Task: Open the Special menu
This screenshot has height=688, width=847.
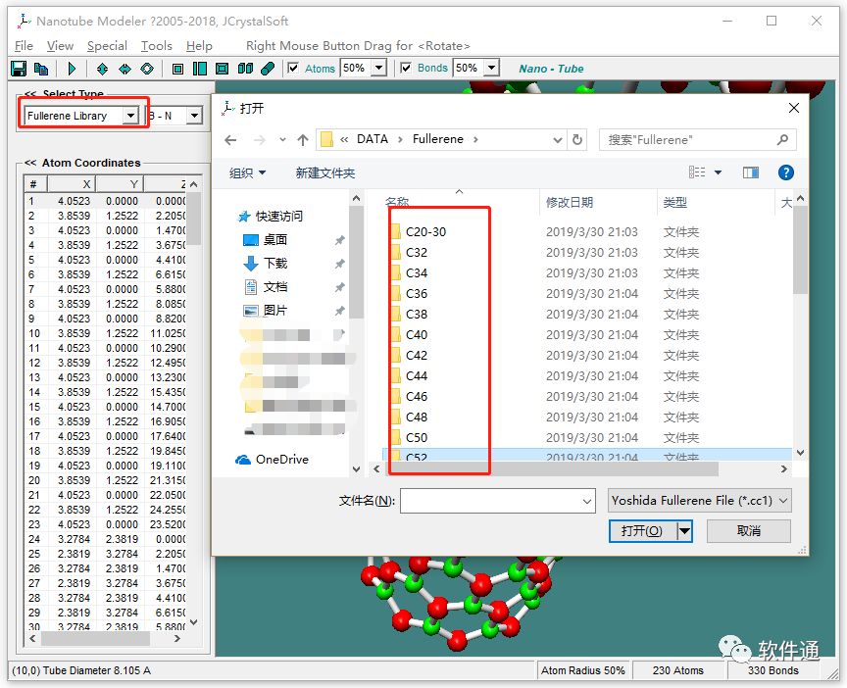Action: click(x=107, y=46)
